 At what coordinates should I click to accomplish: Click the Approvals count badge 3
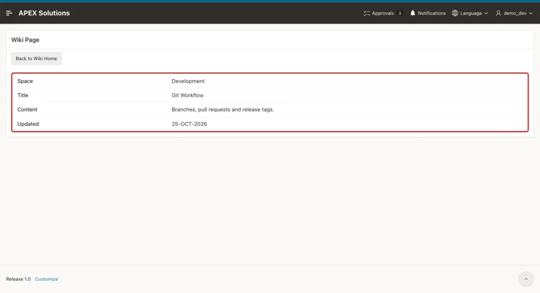(x=400, y=13)
